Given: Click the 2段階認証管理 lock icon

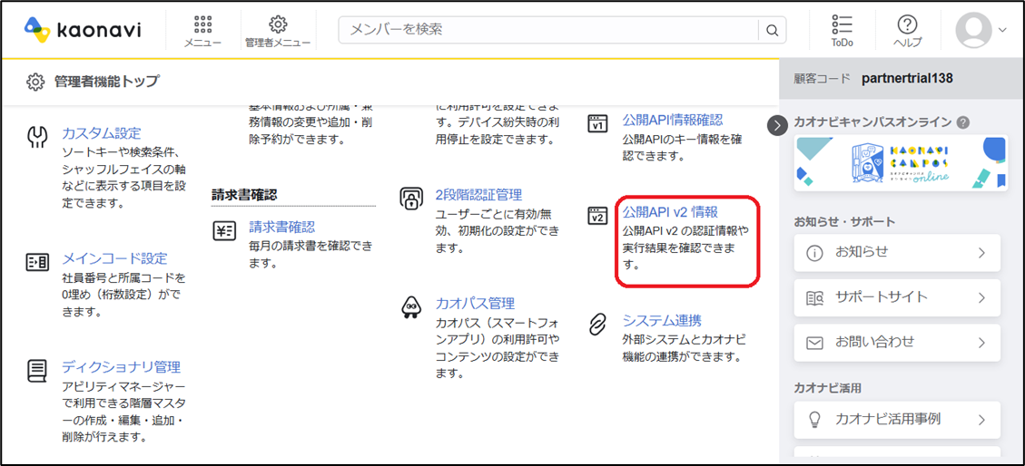Looking at the screenshot, I should tap(411, 199).
